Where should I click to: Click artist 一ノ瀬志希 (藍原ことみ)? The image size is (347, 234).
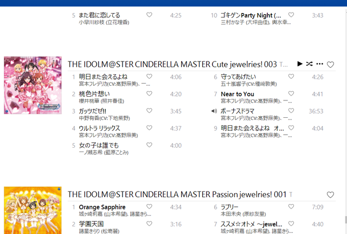[x=104, y=152]
